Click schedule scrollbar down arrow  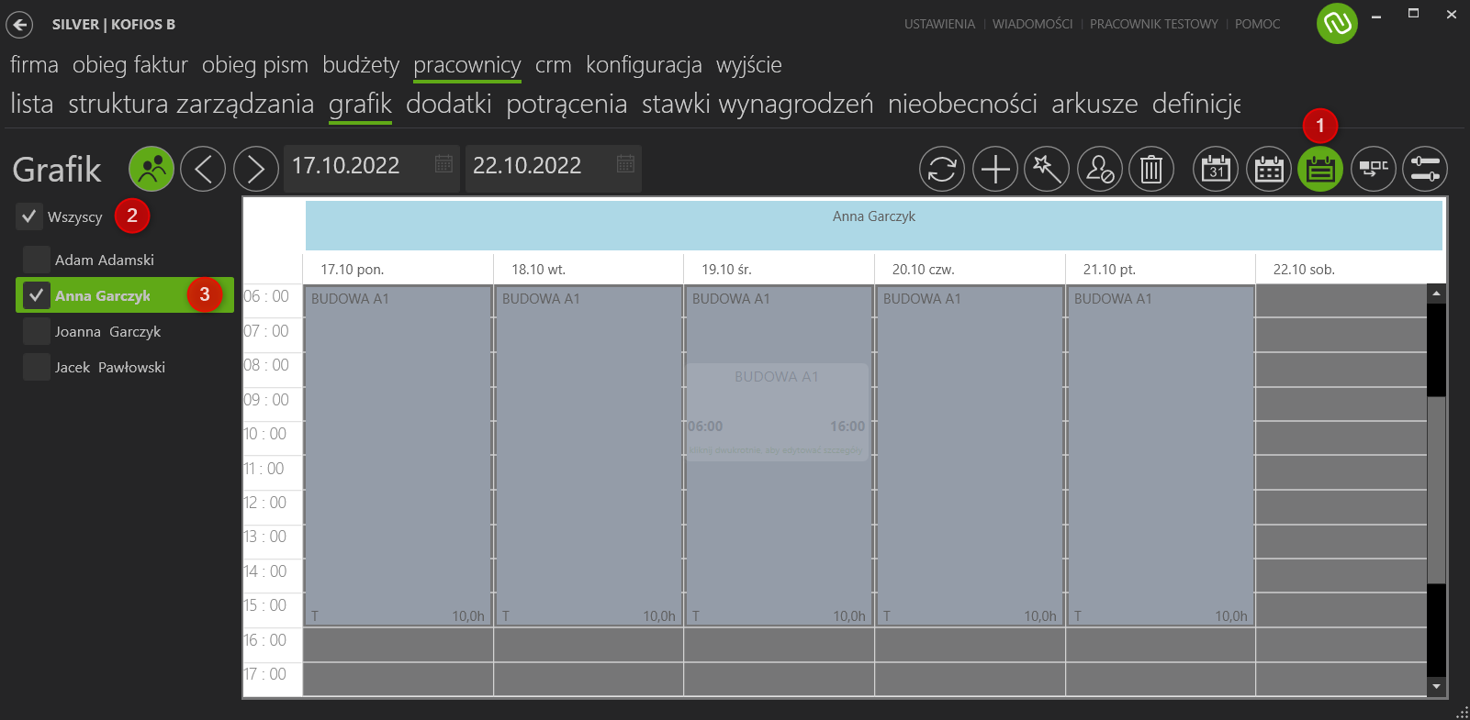[x=1436, y=686]
